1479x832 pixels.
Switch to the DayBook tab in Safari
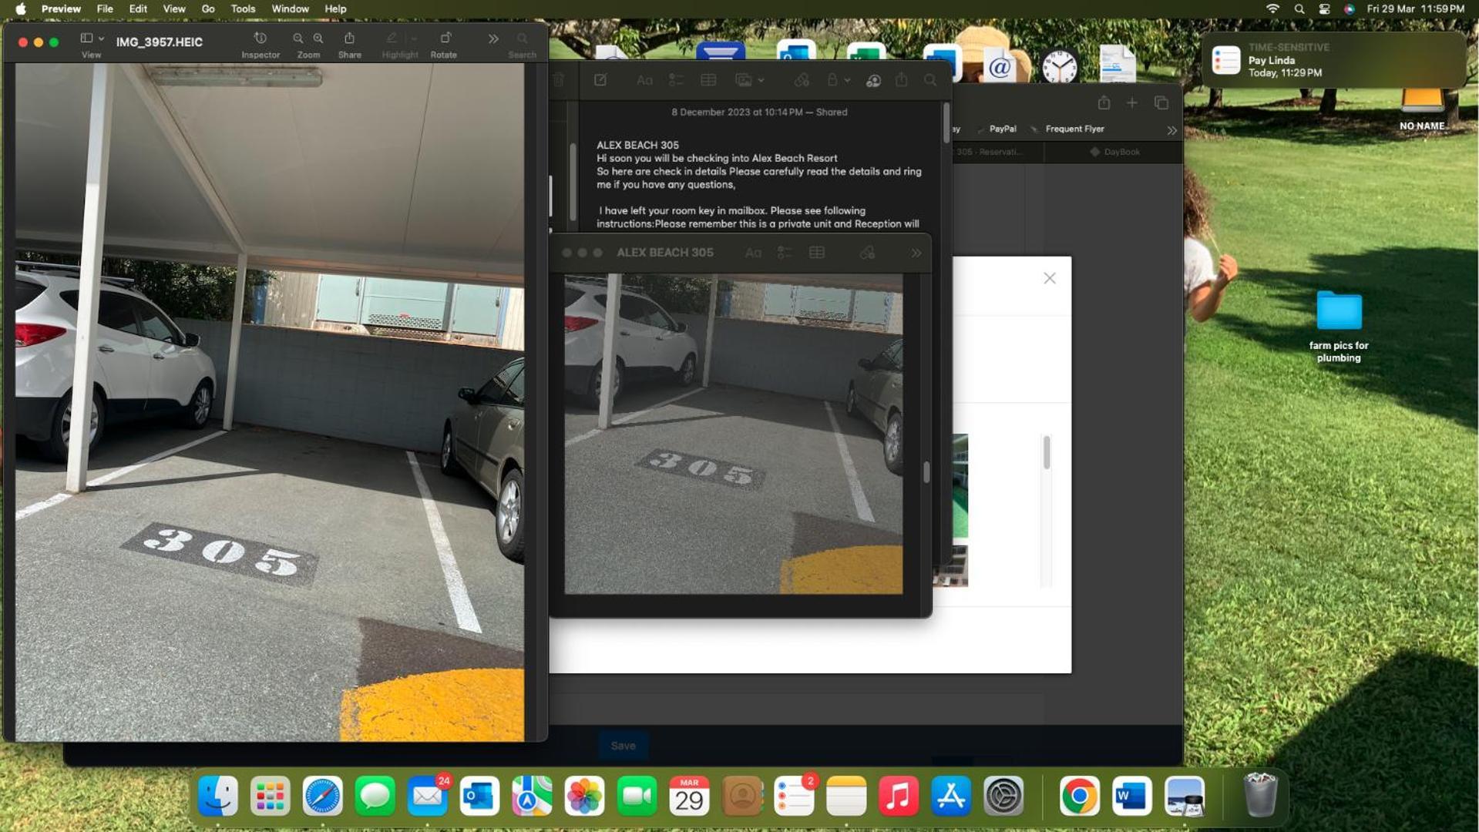click(1114, 152)
